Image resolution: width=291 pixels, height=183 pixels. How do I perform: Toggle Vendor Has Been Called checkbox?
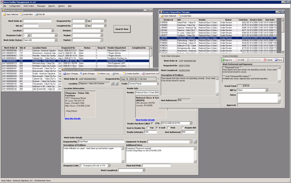point(152,123)
